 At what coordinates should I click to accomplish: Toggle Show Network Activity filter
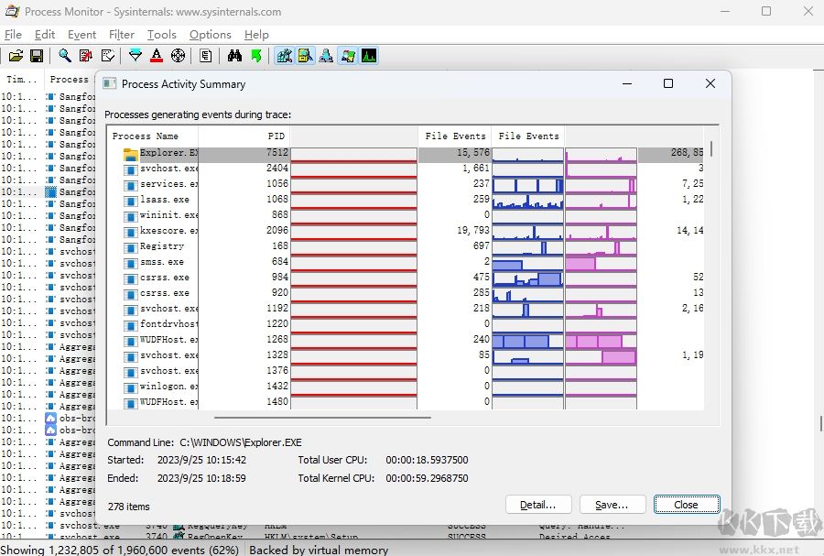(x=327, y=56)
